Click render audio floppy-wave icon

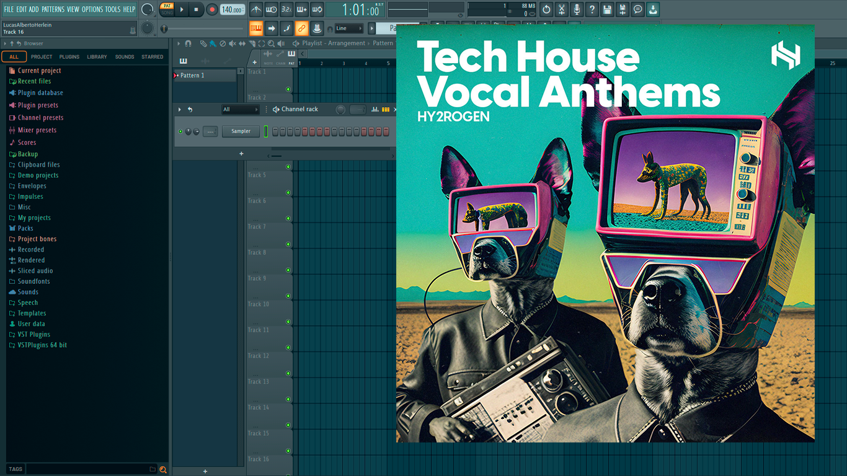(622, 9)
